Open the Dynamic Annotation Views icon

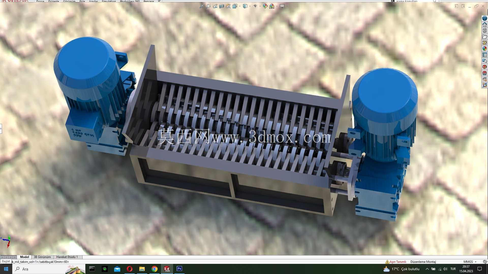(228, 6)
